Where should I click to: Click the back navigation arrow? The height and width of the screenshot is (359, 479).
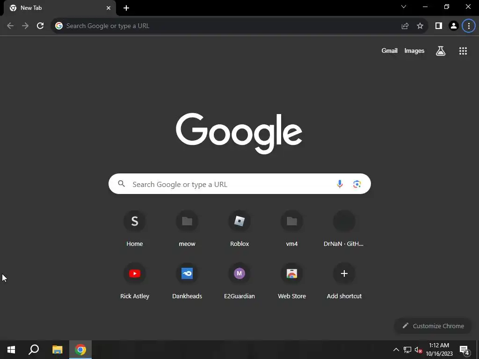point(10,26)
